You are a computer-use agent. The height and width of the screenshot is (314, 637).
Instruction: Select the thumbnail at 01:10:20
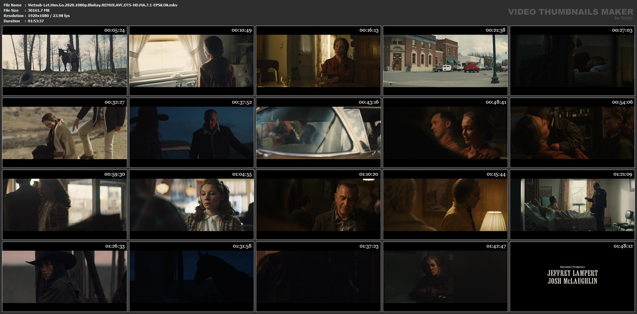[318, 205]
